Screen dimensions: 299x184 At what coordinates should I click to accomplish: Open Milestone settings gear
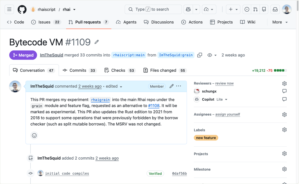pos(284,169)
